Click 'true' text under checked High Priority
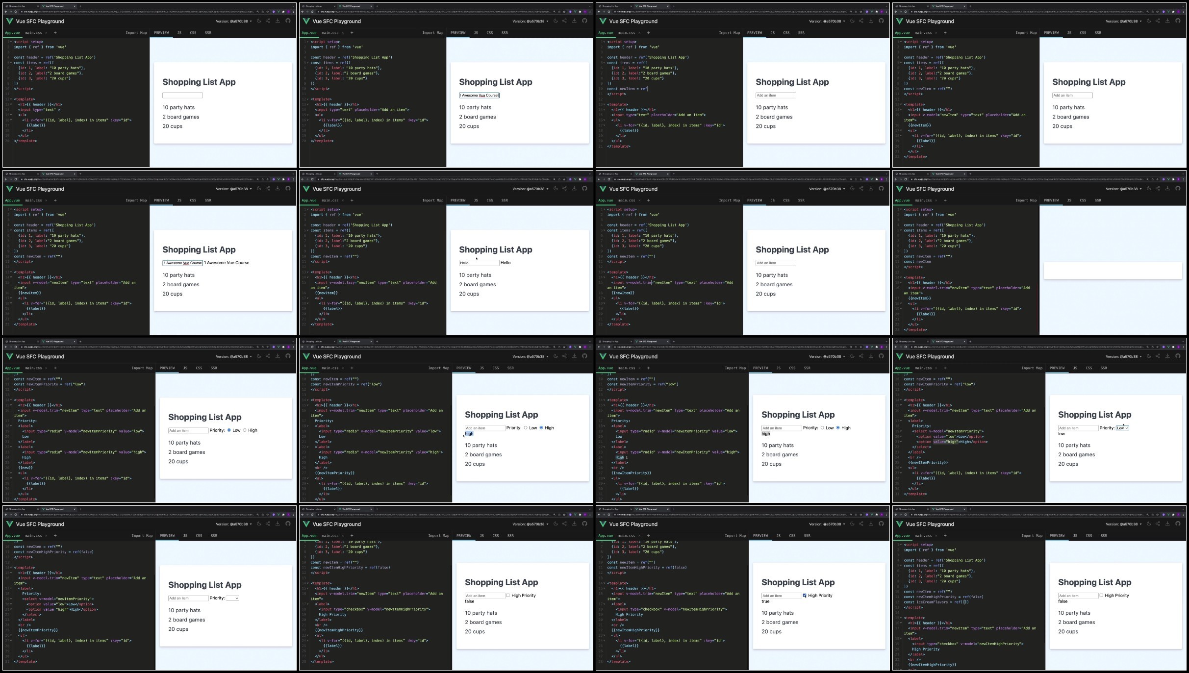This screenshot has width=1189, height=673. (765, 601)
